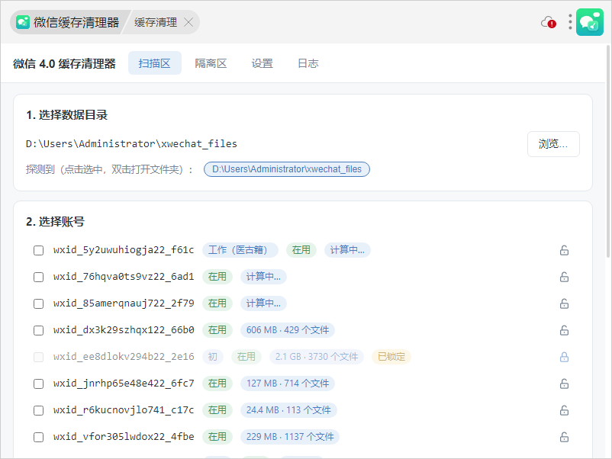
Task: Click 在用 badge on wxid_5y2uwuhiogja22_f61c row
Action: click(301, 250)
